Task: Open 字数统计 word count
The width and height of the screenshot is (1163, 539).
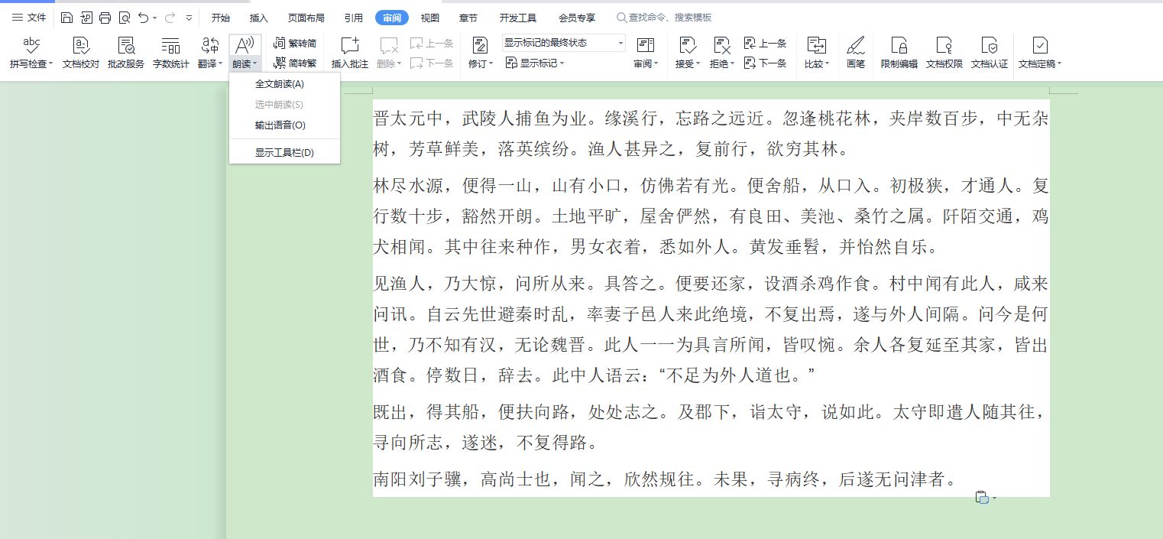Action: [171, 54]
